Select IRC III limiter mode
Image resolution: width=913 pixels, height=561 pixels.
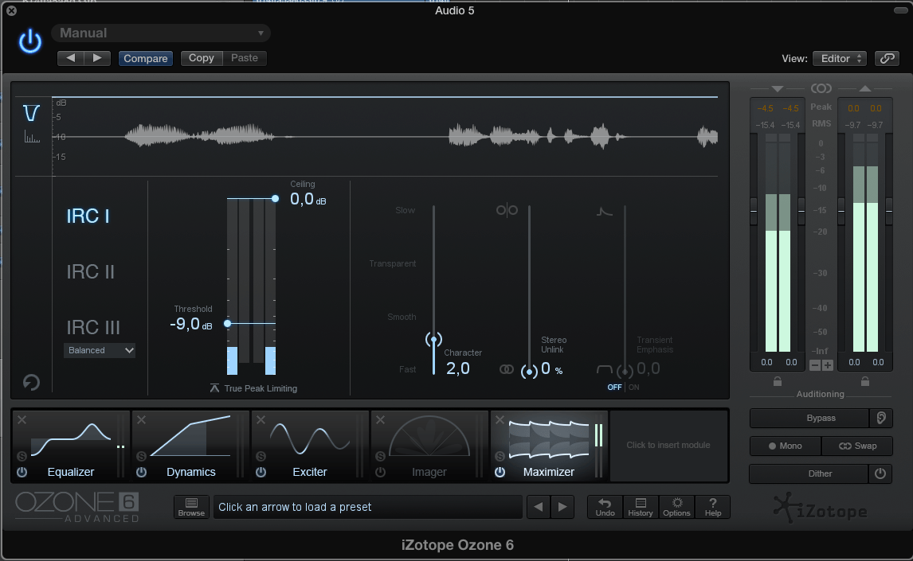(93, 327)
